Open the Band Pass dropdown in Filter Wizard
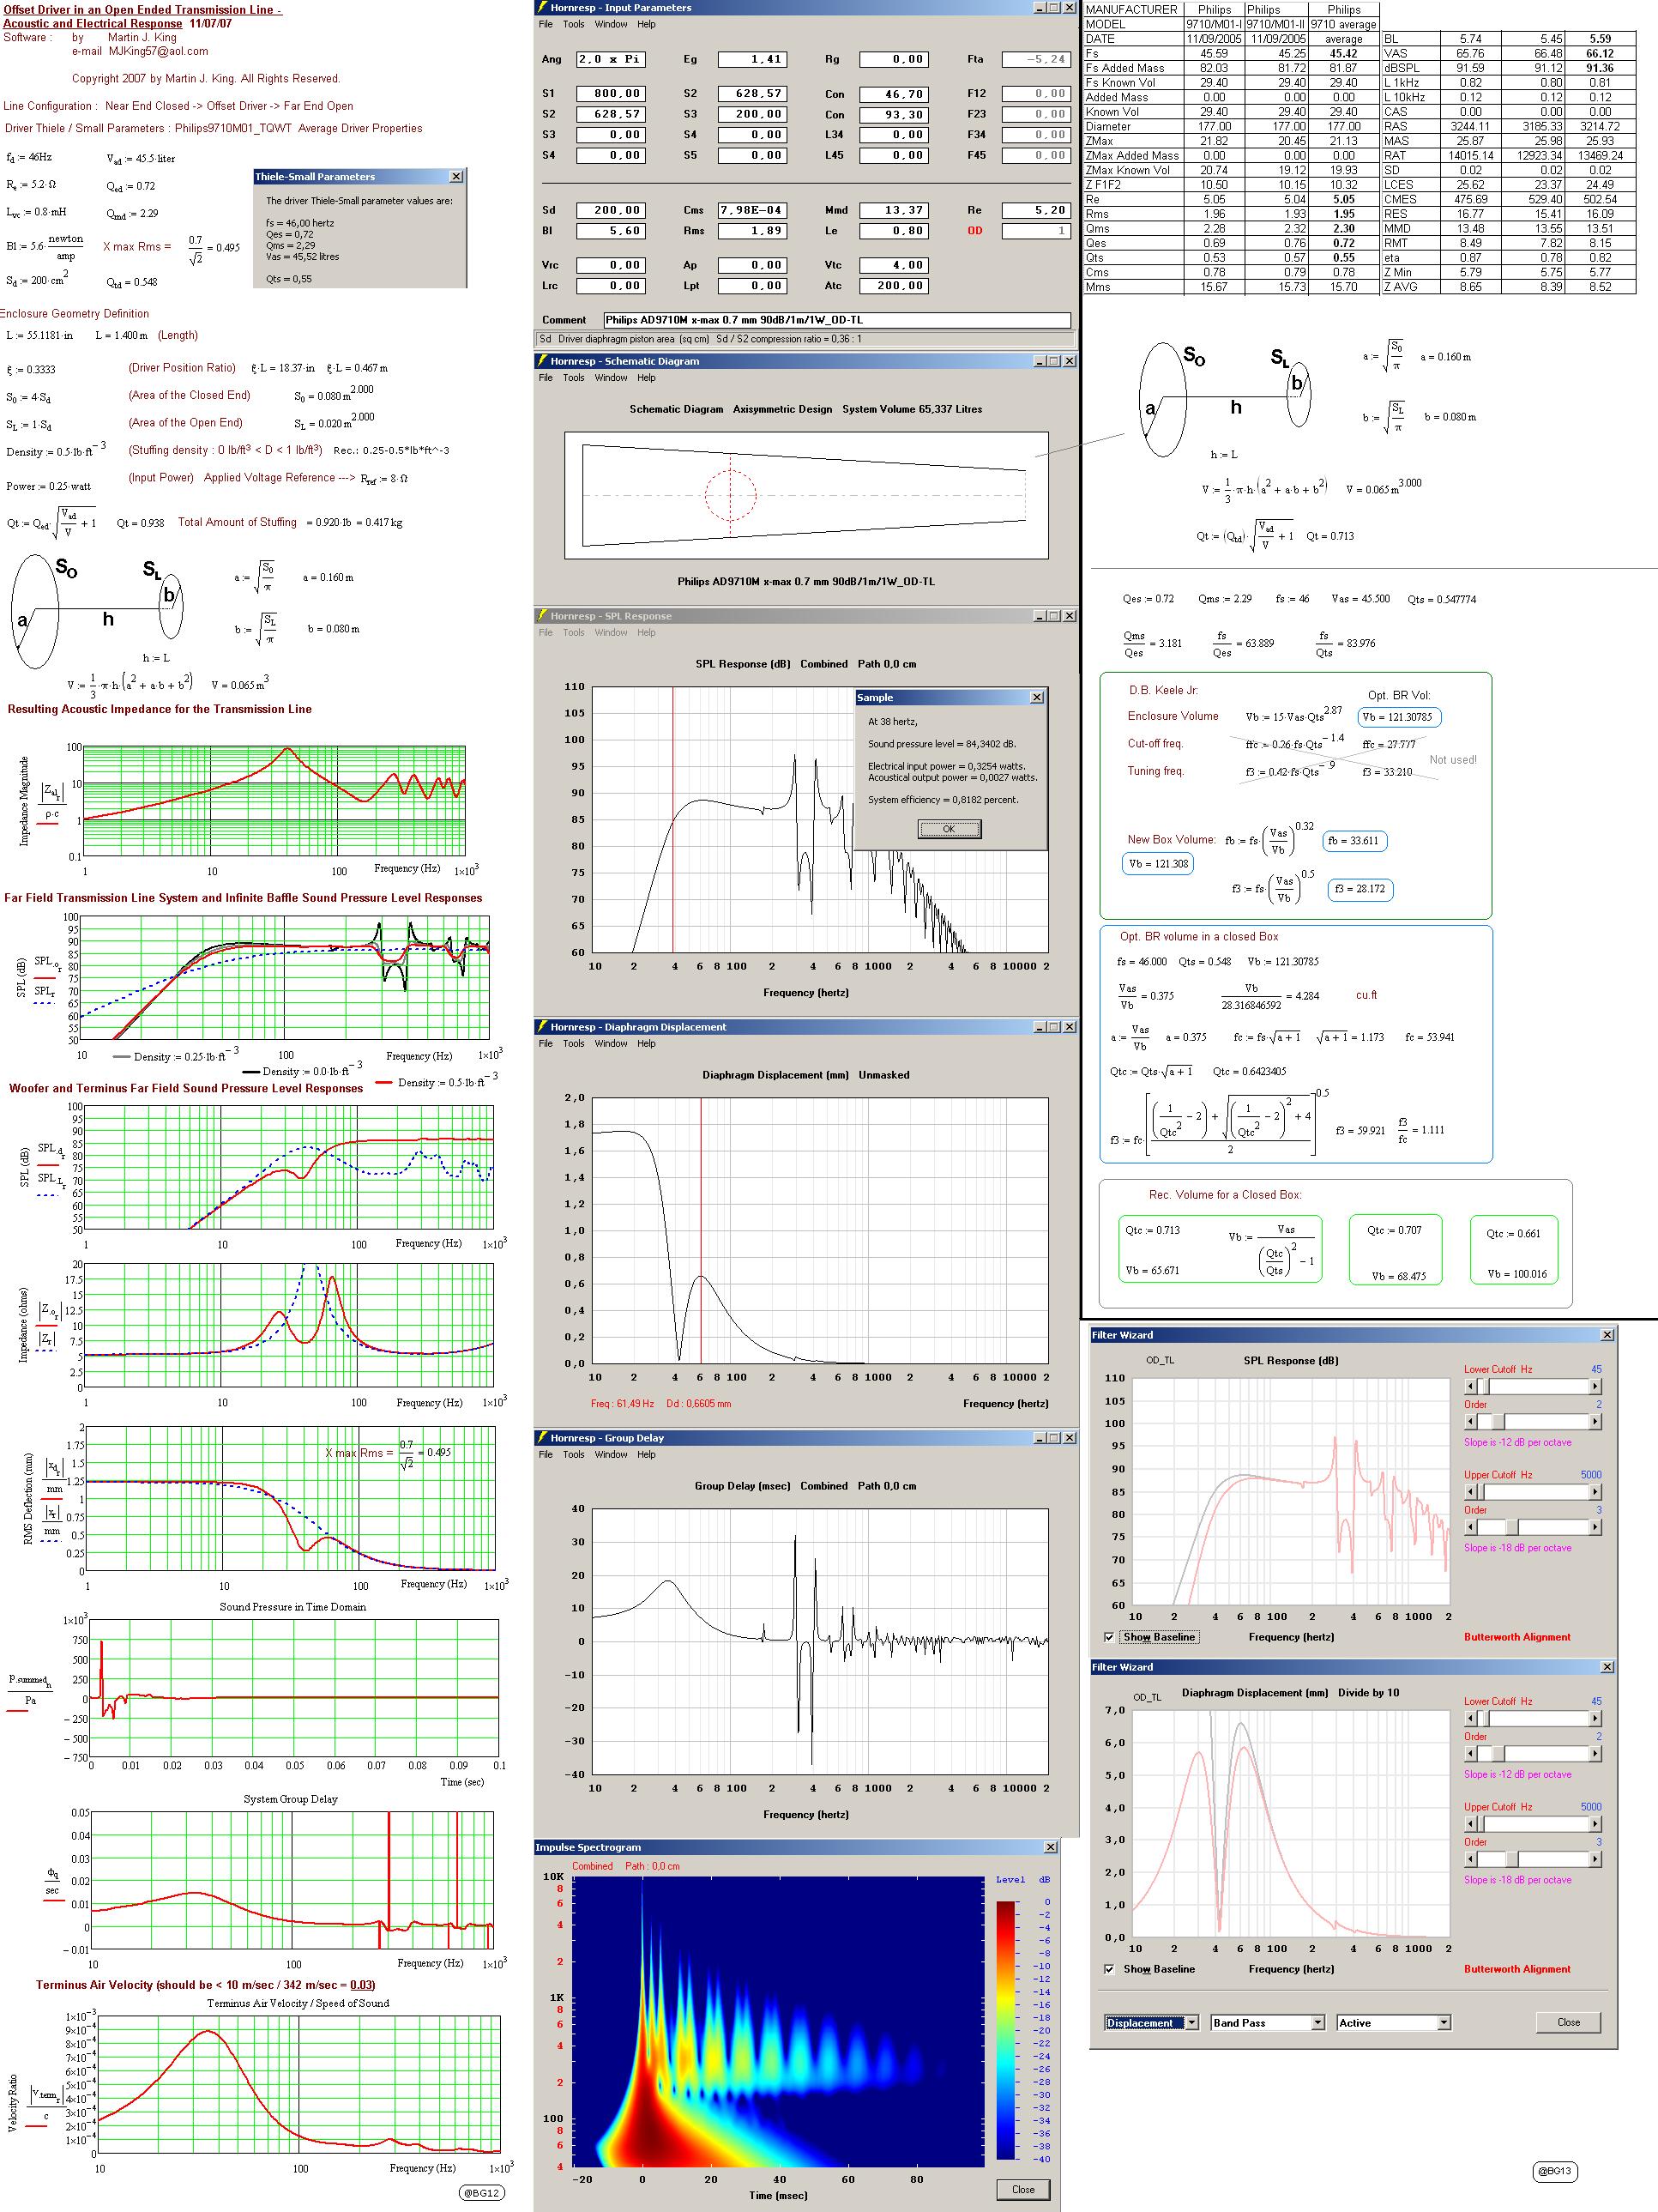 click(1317, 2022)
